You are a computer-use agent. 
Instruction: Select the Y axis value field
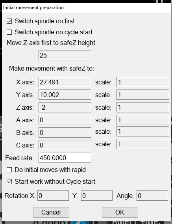65,95
